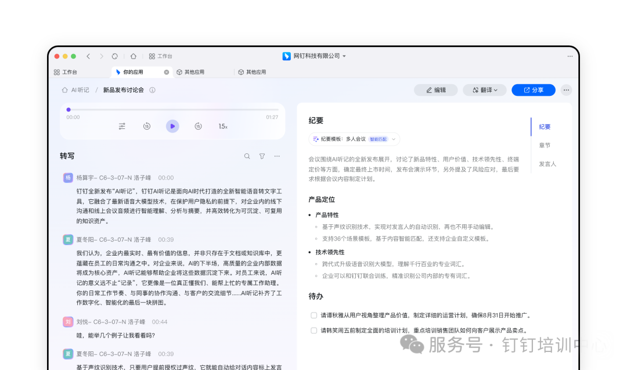The height and width of the screenshot is (370, 627).
Task: Open the 翻译 dropdown
Action: pyautogui.click(x=485, y=90)
